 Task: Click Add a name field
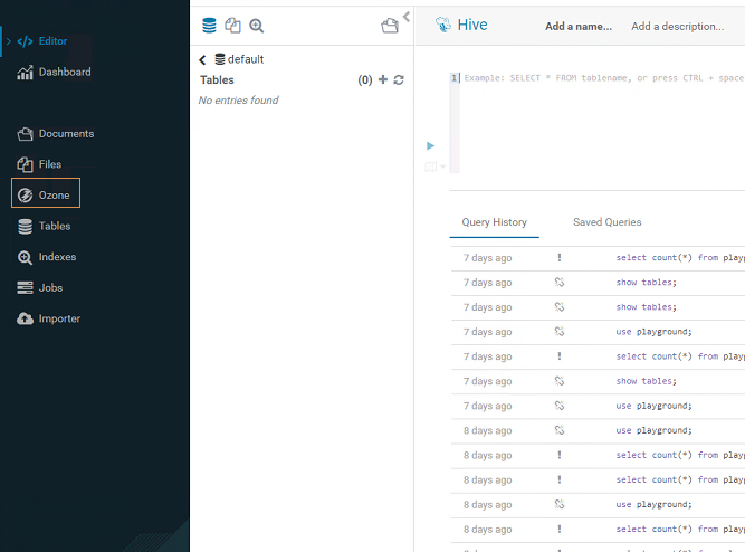578,26
